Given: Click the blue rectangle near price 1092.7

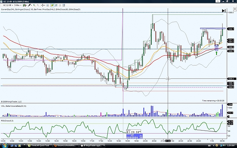Looking at the screenshot, I should (213, 28).
